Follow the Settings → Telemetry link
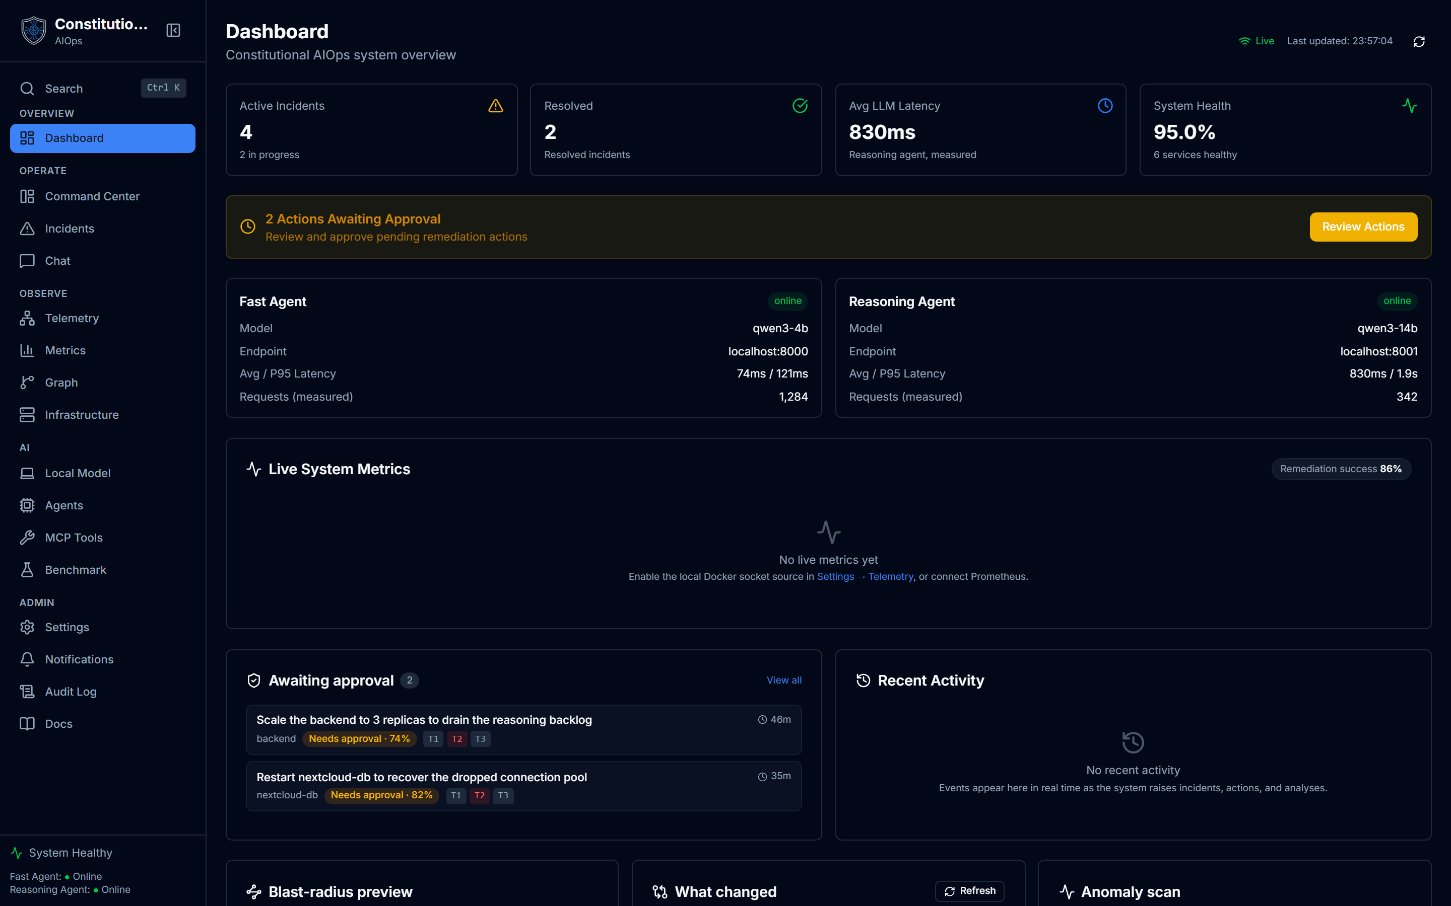The width and height of the screenshot is (1451, 906). tap(865, 576)
